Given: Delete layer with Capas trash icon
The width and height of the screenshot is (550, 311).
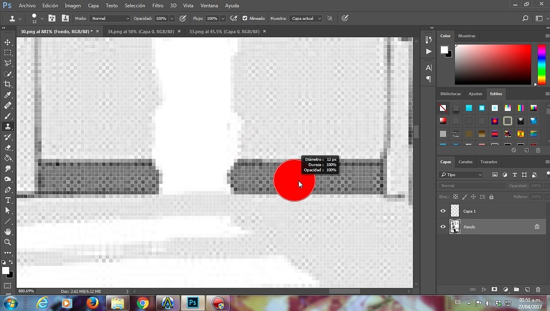Looking at the screenshot, I should tap(538, 289).
